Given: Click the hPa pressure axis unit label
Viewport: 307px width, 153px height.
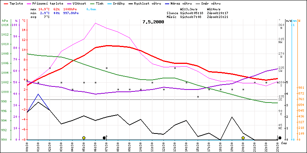Looking at the screenshot, I should click(5, 20).
